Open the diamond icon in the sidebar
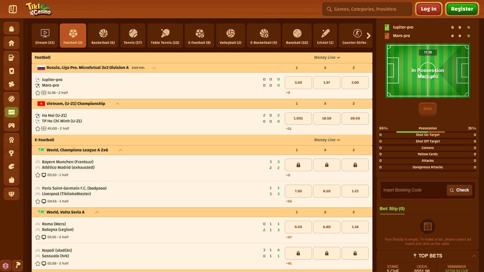Screen dimensions: 484x272 [x=11, y=194]
